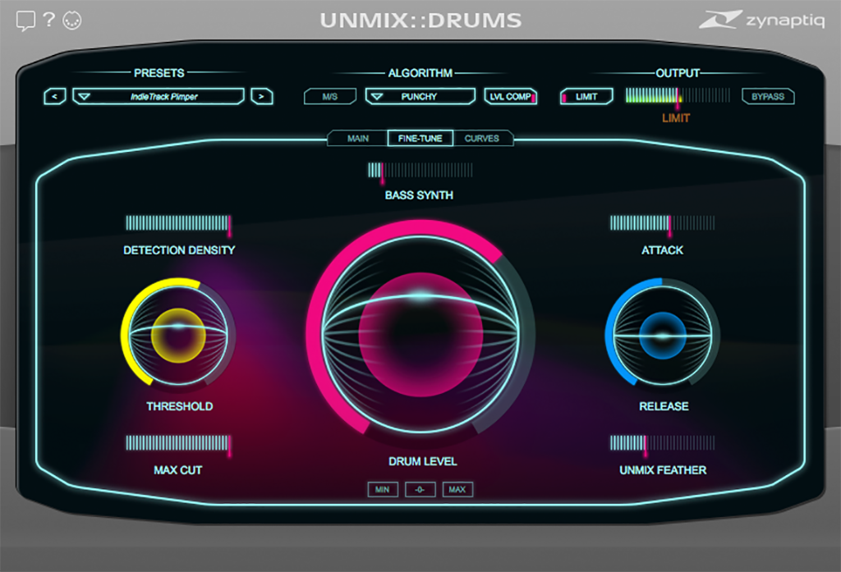
Task: Adjust the ATTACK slider
Action: coord(663,223)
